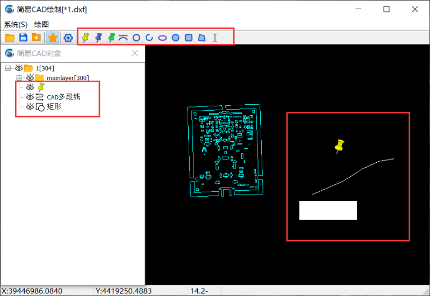Select the filled rectangle tool
The image size is (430, 296).
point(189,38)
